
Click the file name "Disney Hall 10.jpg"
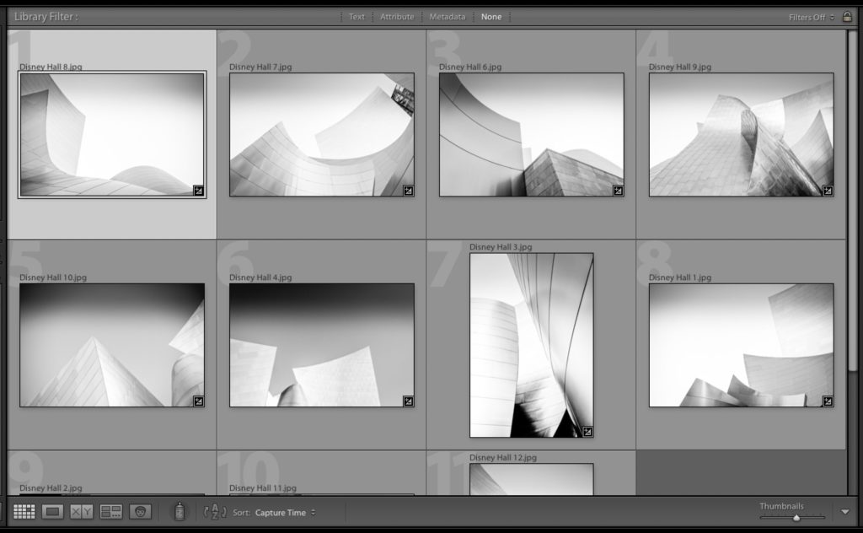pos(53,277)
